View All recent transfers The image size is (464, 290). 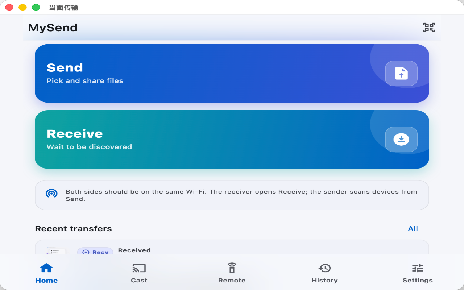pos(413,228)
